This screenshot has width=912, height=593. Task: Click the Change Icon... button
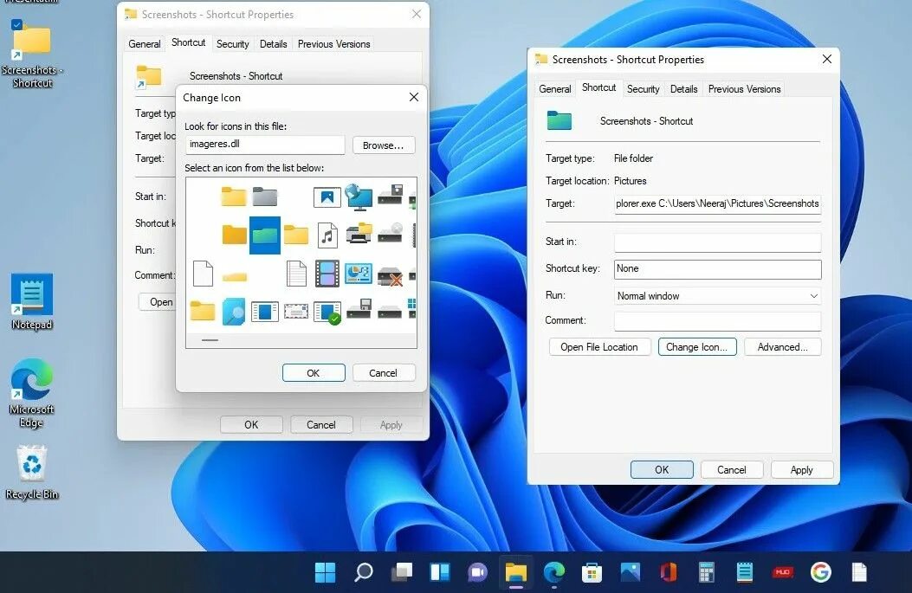pyautogui.click(x=697, y=347)
